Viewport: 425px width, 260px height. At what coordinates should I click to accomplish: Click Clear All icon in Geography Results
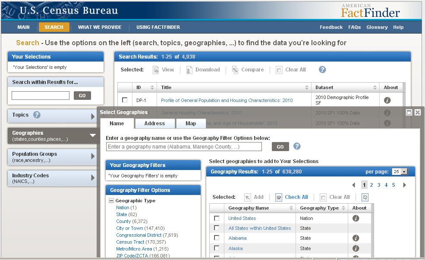323,197
